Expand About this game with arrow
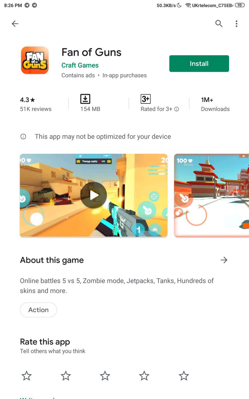 [224, 260]
